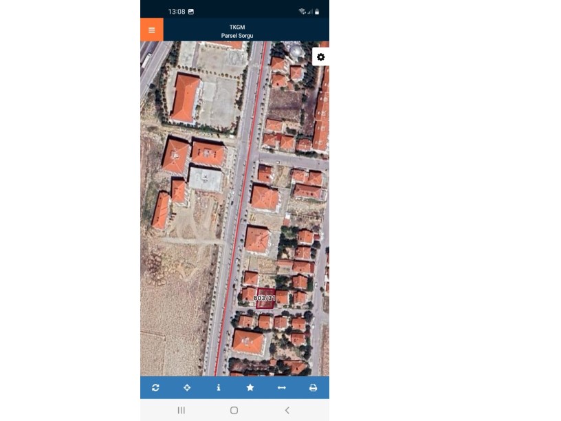The image size is (561, 421).
Task: Tap the print icon
Action: click(313, 388)
